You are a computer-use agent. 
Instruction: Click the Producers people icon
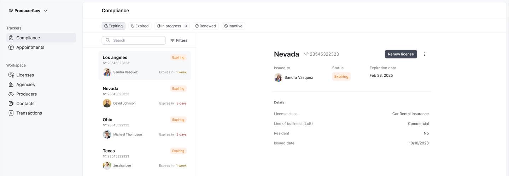tap(11, 94)
